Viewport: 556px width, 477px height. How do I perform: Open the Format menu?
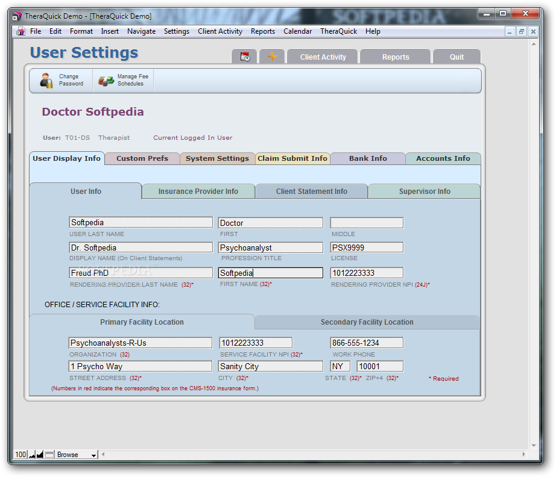tap(81, 31)
